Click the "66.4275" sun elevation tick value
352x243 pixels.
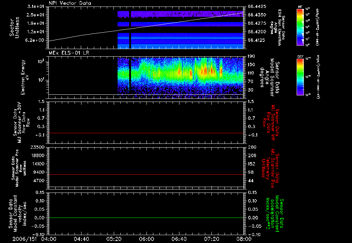pos(257,23)
